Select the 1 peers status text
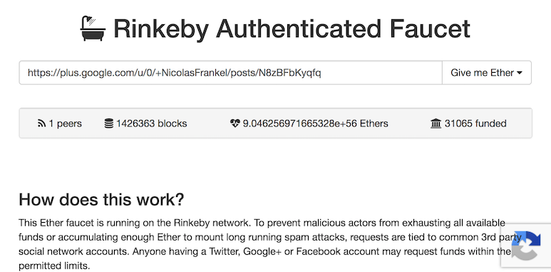The width and height of the screenshot is (551, 272). 65,124
